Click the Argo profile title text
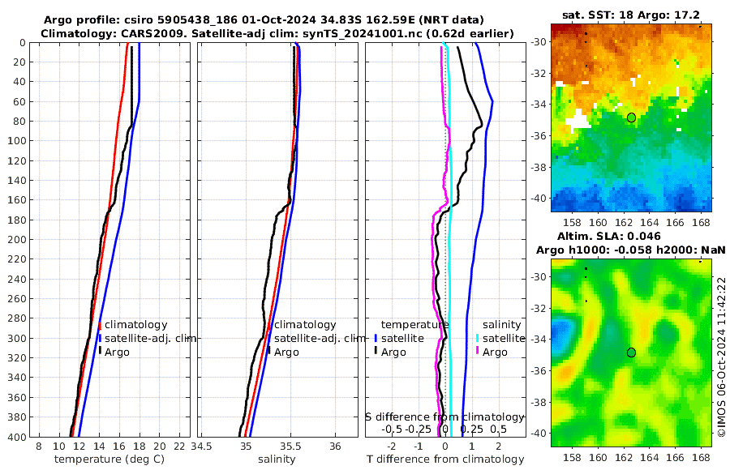 tap(264, 20)
